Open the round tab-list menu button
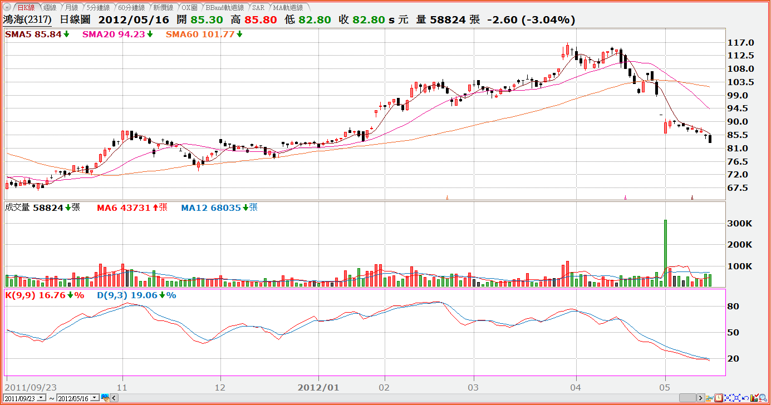Viewport: 771px width, 405px height. pyautogui.click(x=7, y=8)
